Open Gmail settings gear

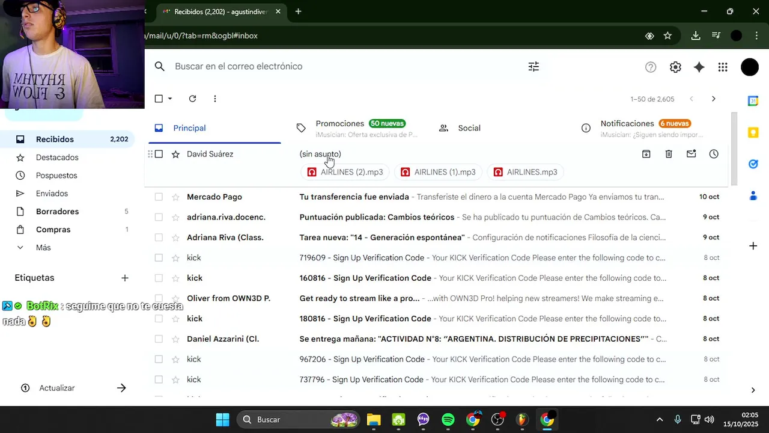(675, 67)
